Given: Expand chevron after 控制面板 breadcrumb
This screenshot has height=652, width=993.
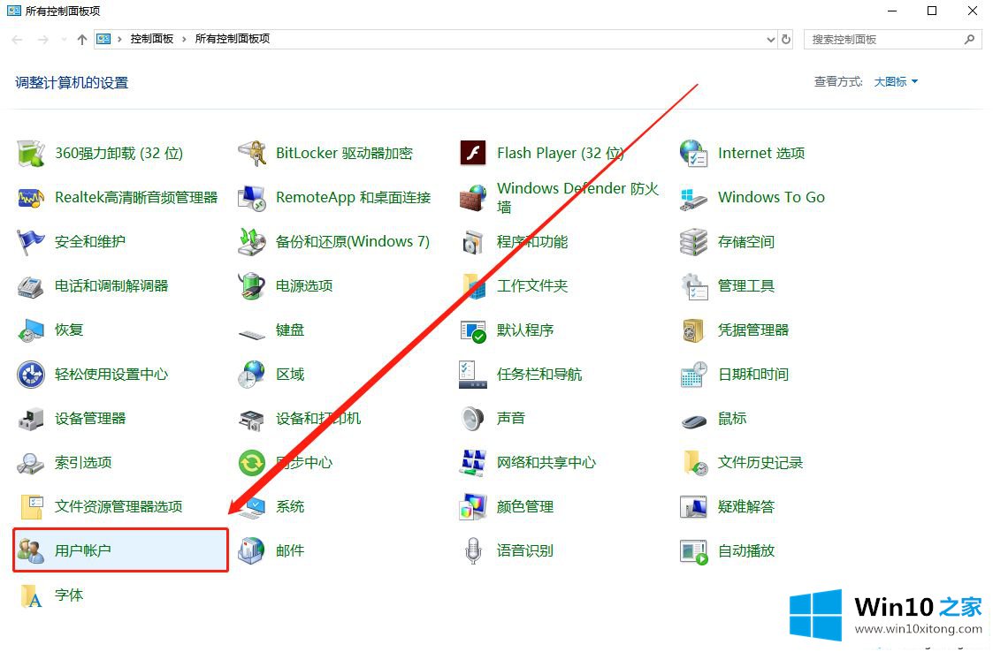Looking at the screenshot, I should [184, 39].
